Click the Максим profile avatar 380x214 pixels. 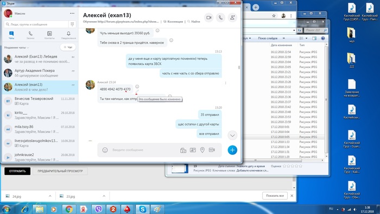click(8, 14)
